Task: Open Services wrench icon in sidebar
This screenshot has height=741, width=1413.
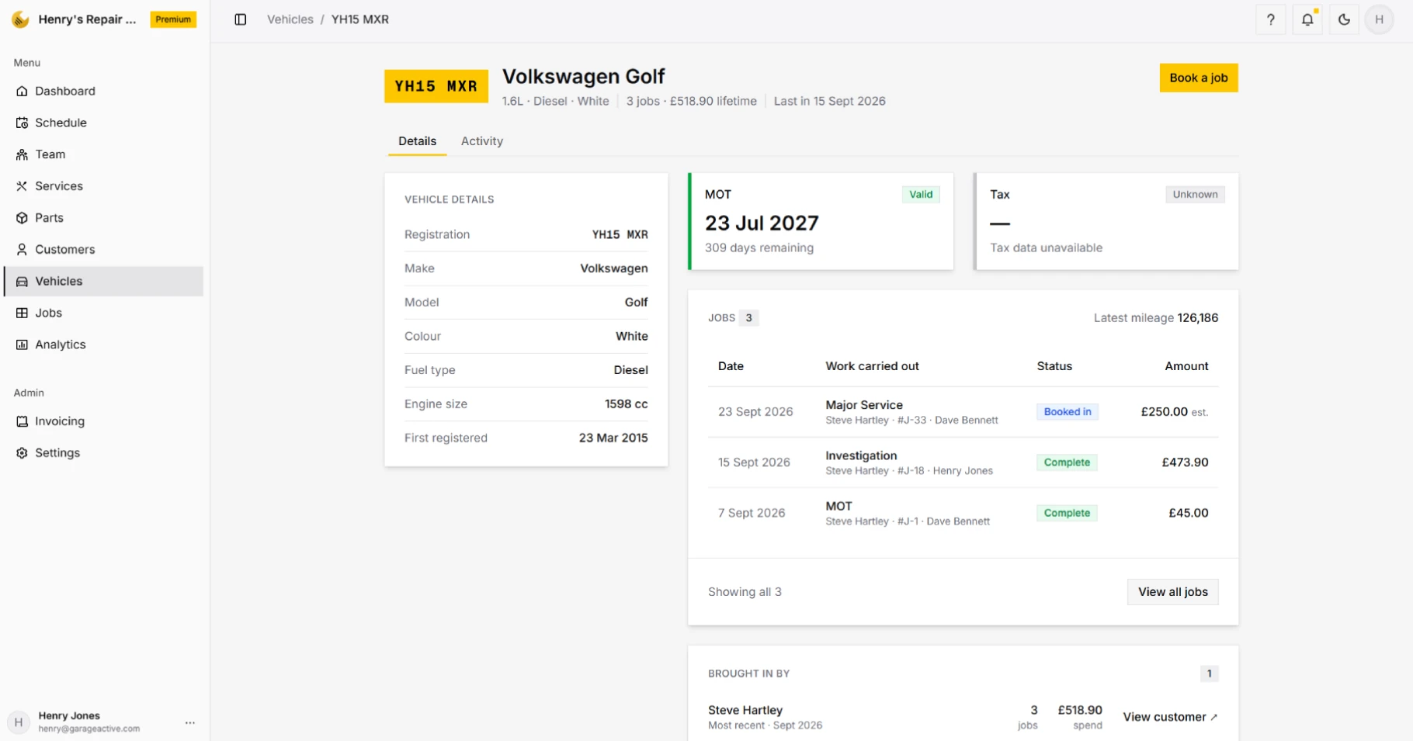Action: (22, 186)
